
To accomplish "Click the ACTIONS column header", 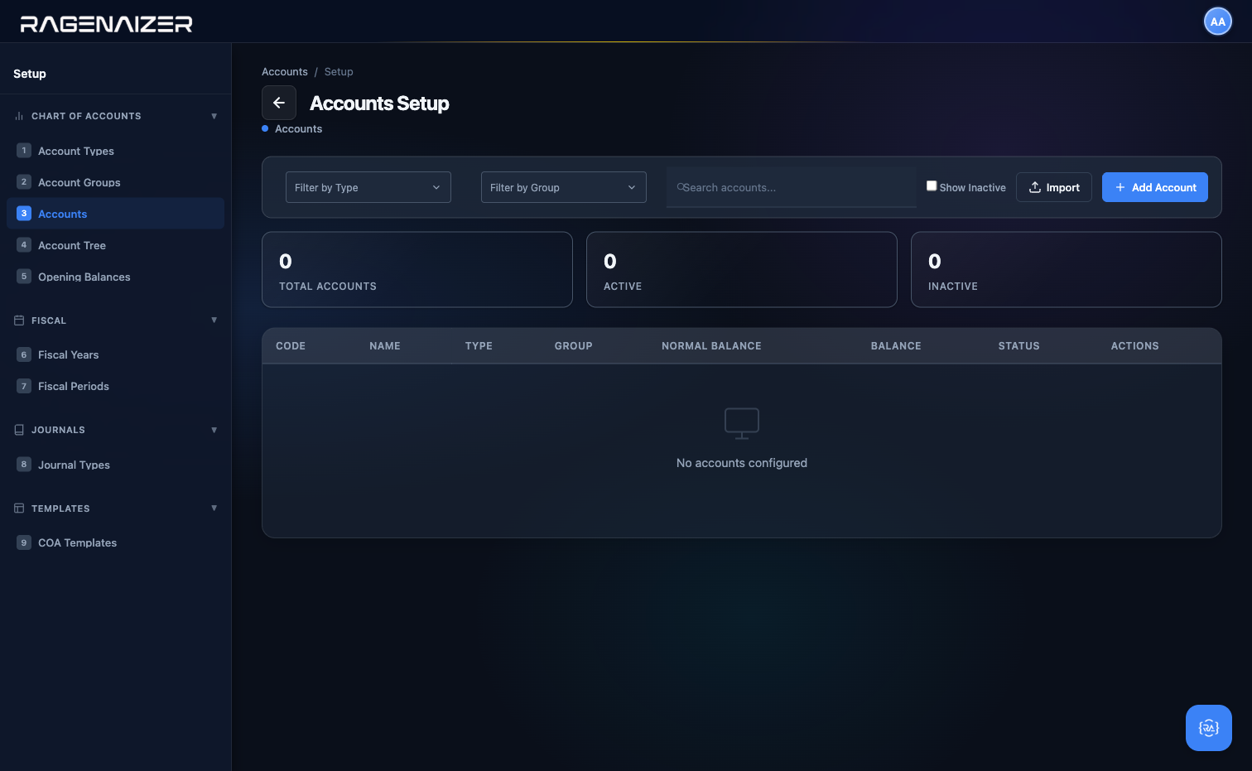I will (1134, 346).
